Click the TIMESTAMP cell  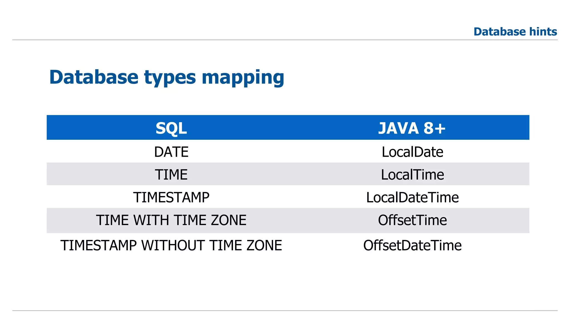point(171,197)
